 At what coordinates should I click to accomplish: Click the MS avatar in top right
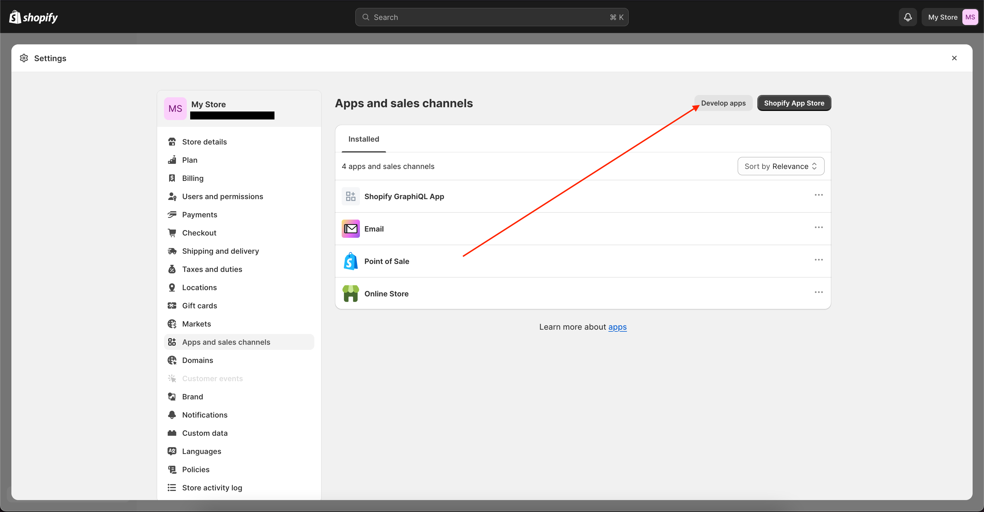click(970, 17)
